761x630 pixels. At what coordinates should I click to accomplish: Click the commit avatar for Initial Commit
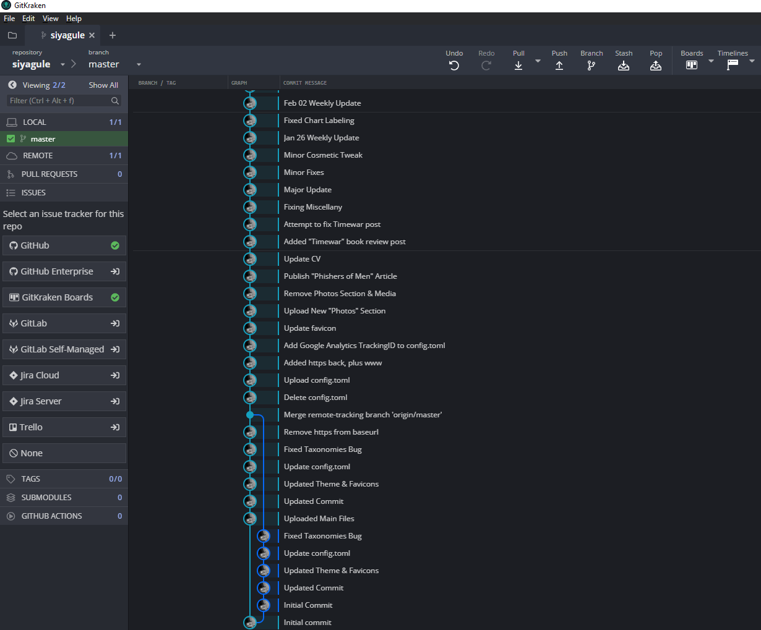coord(264,605)
